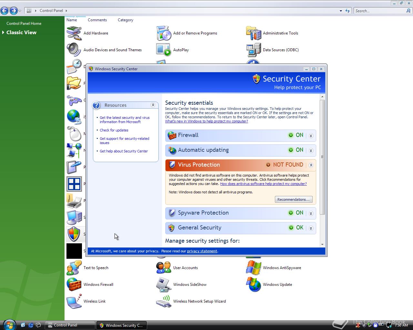Open Data Sources (ODBC) icon
The width and height of the screenshot is (413, 330).
click(253, 50)
